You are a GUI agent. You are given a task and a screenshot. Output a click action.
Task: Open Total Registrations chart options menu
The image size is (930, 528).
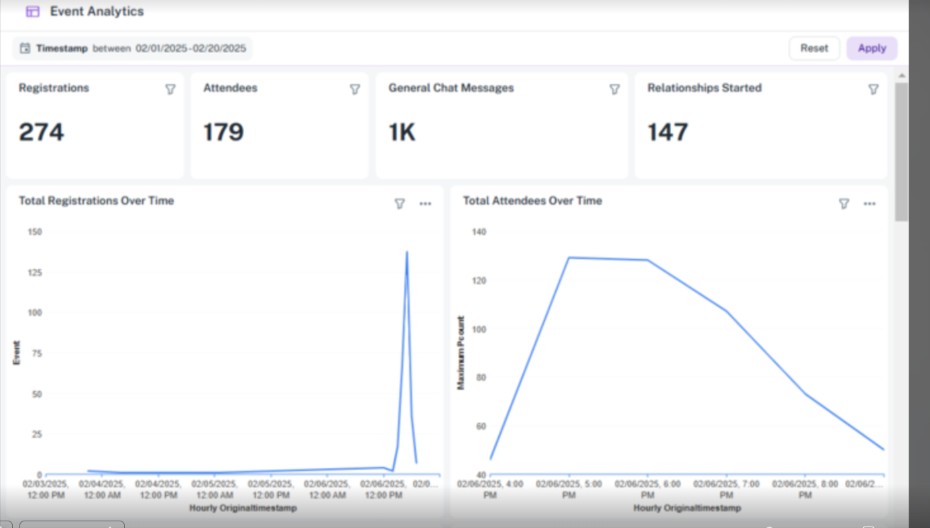point(425,204)
